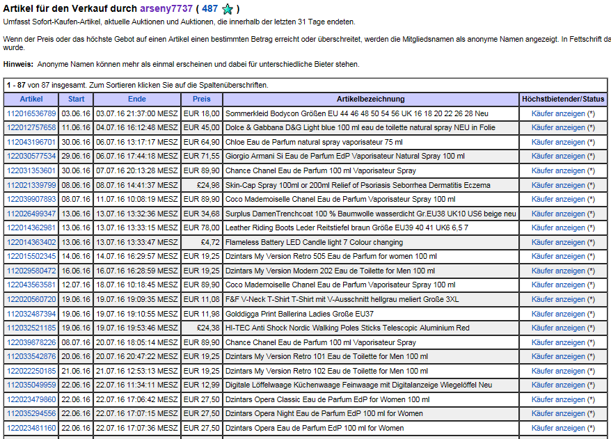Open item number 112035294556
The width and height of the screenshot is (611, 439).
tap(31, 413)
